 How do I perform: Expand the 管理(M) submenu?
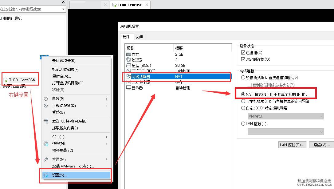(x=107, y=159)
